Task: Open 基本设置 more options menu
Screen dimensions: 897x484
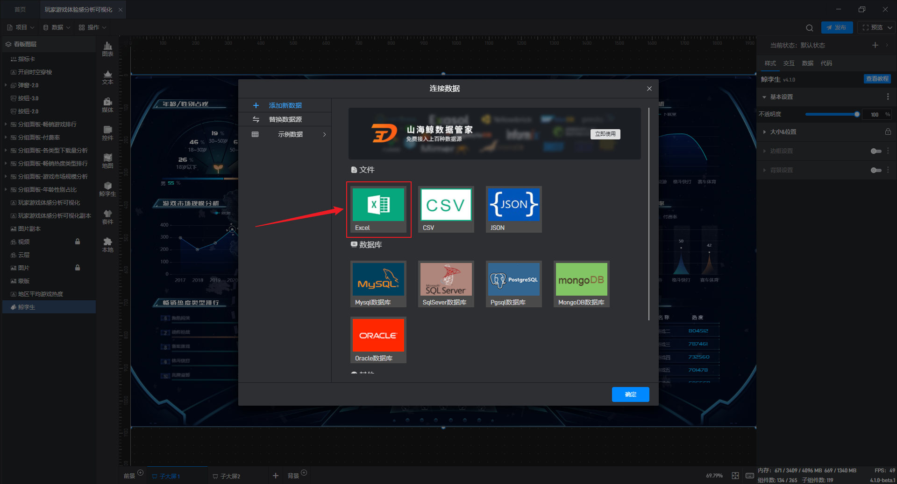Action: 888,97
